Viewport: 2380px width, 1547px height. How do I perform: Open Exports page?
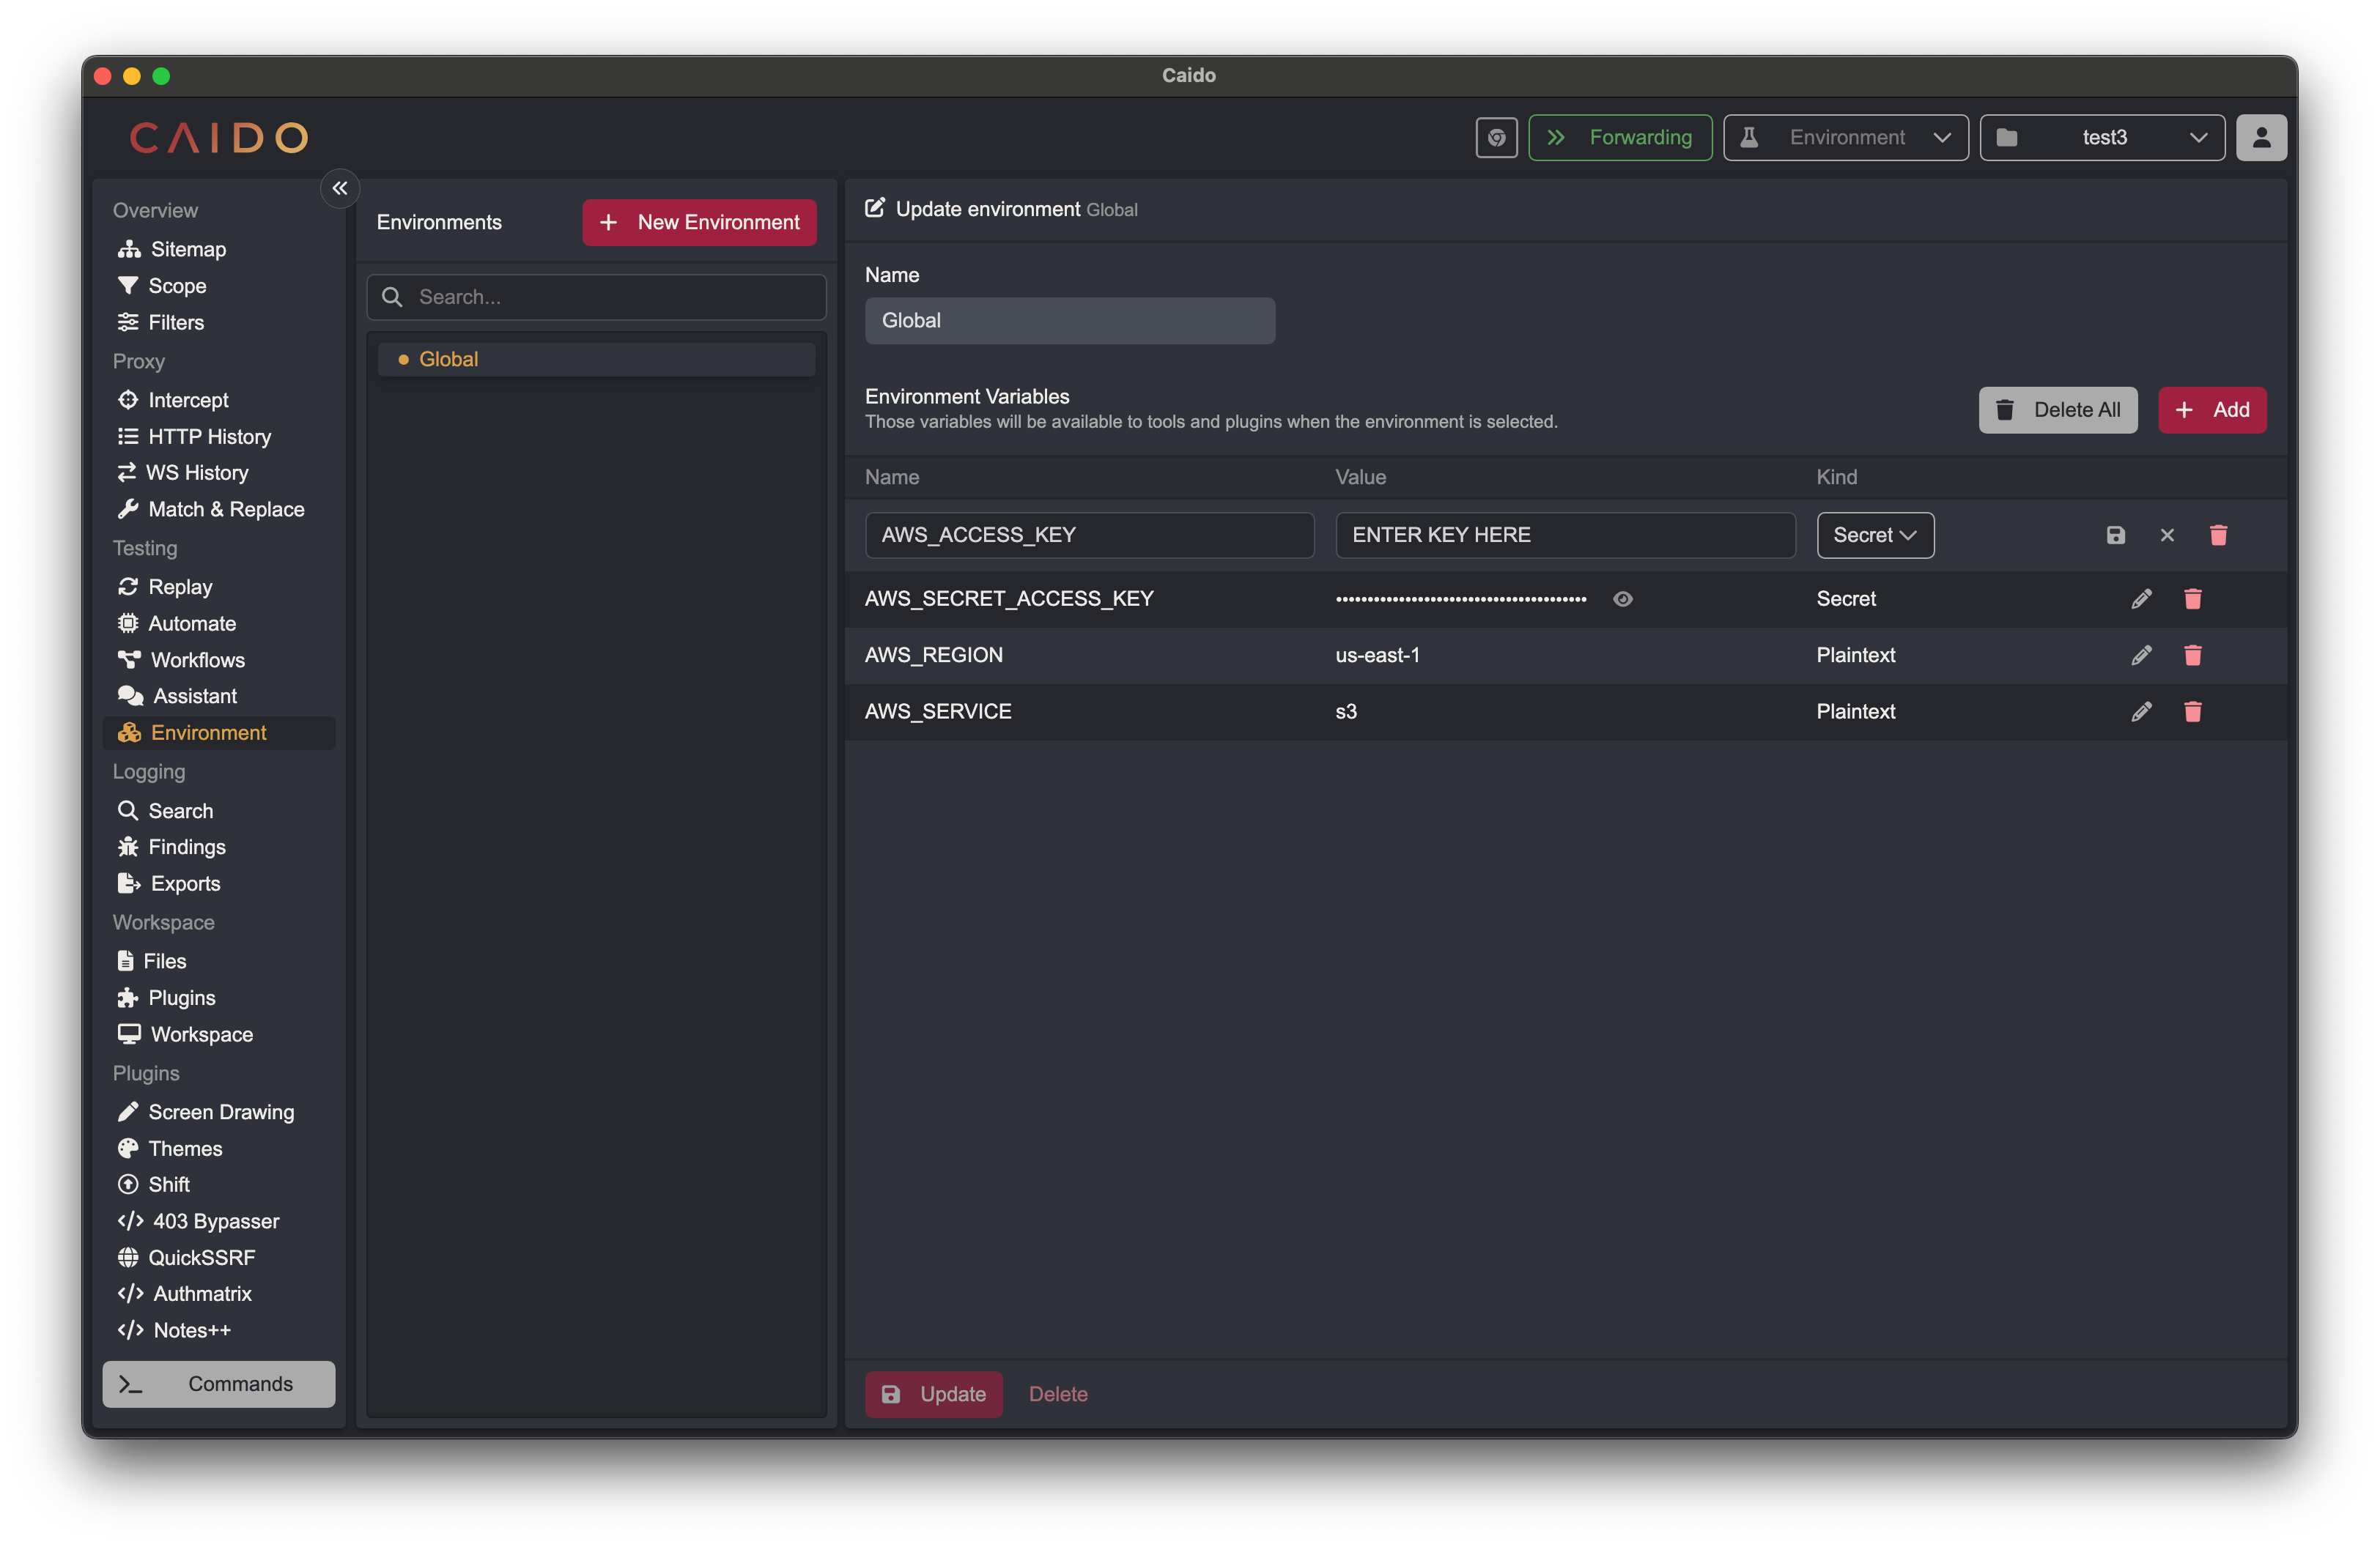click(x=219, y=883)
